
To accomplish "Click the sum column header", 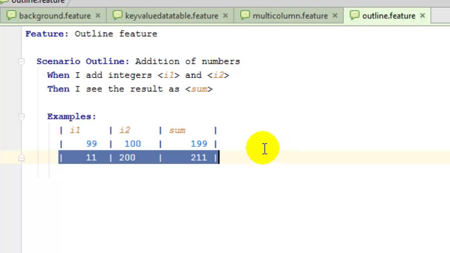I will pyautogui.click(x=177, y=130).
